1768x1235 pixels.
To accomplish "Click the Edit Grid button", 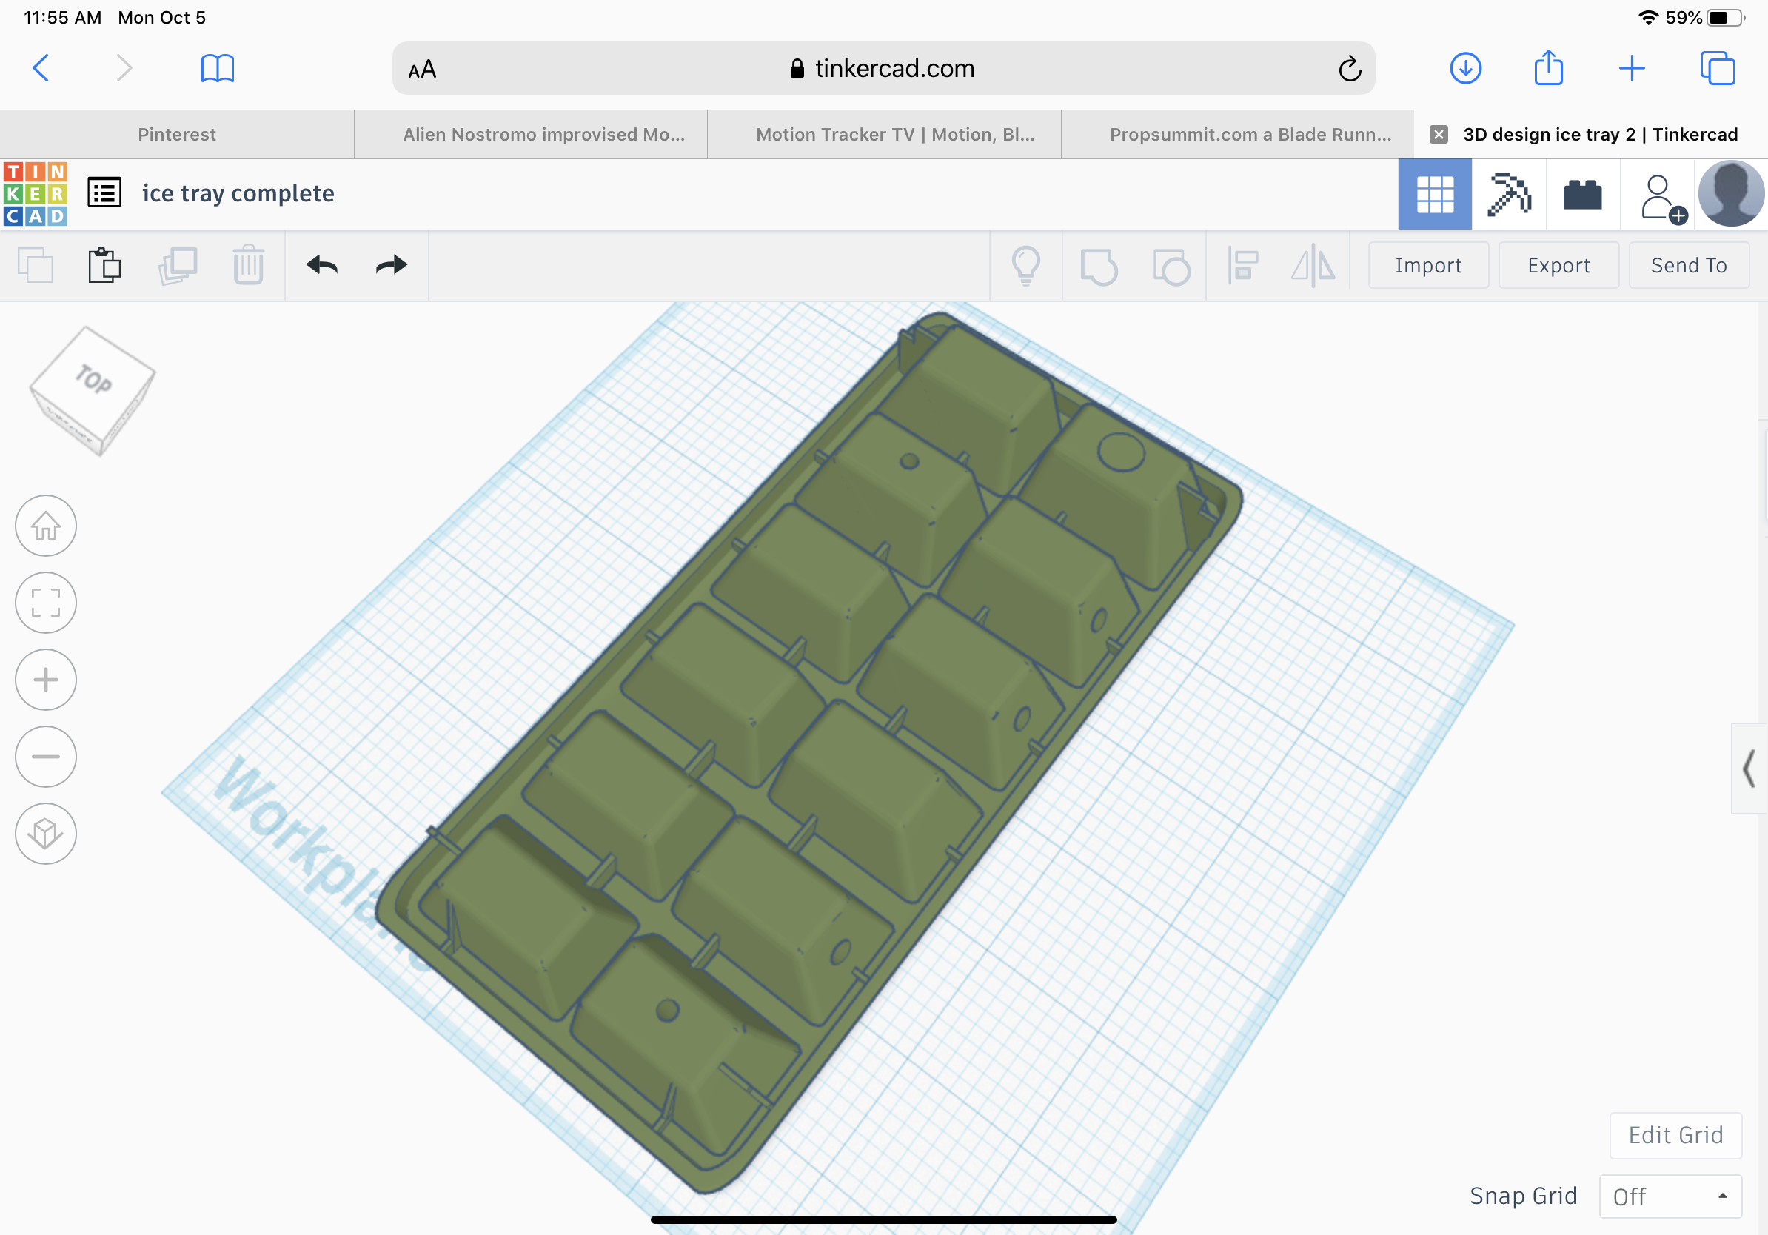I will point(1675,1136).
